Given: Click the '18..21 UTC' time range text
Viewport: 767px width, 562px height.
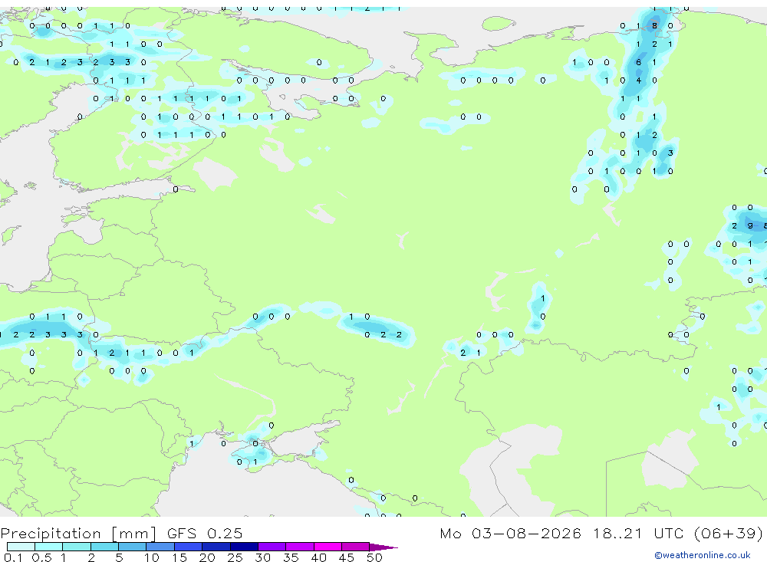Looking at the screenshot, I should click(638, 533).
